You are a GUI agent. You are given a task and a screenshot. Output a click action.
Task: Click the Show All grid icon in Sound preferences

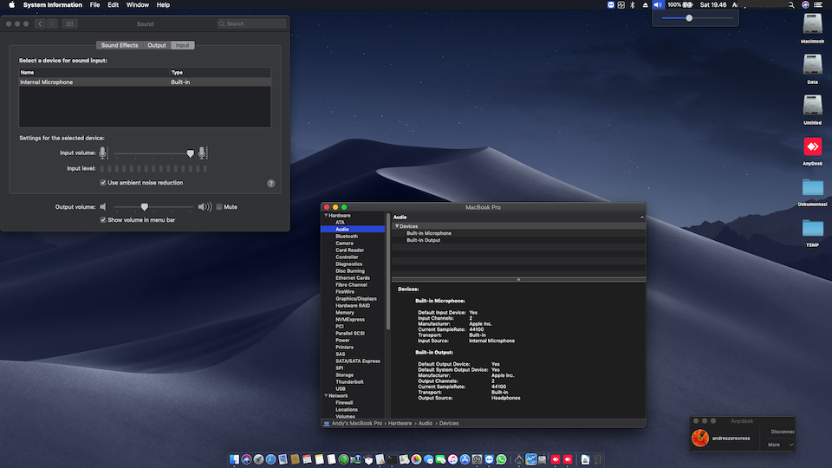point(69,23)
